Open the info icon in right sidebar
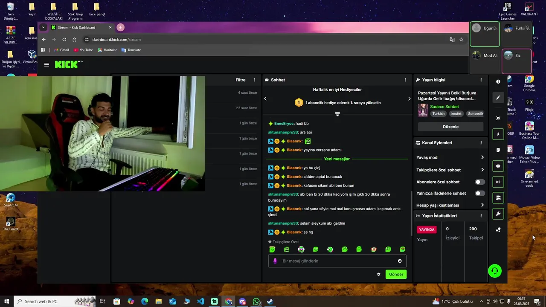 (x=498, y=81)
